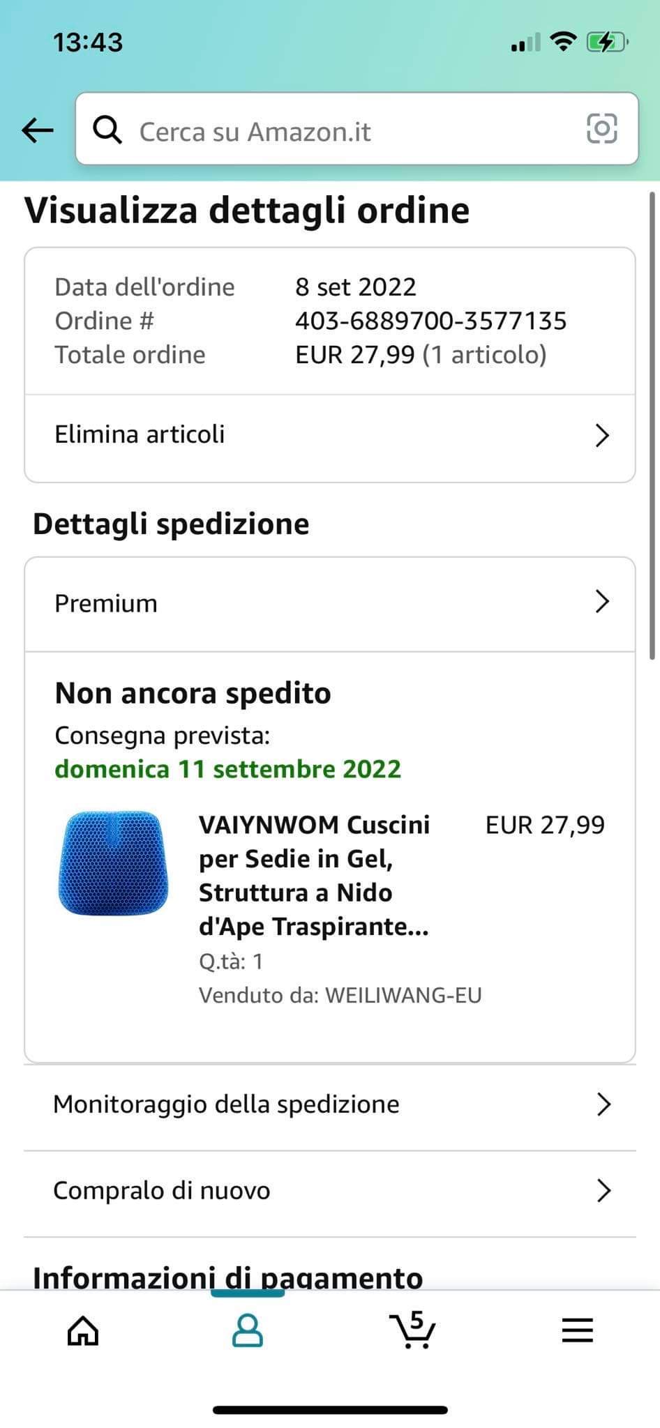Tap the Wi-Fi status icon
The height and width of the screenshot is (1428, 660).
coord(563,42)
